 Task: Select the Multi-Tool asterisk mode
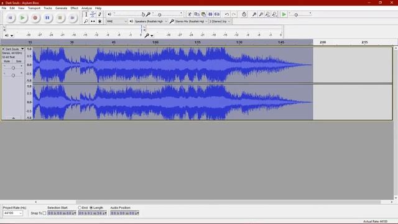(x=99, y=21)
